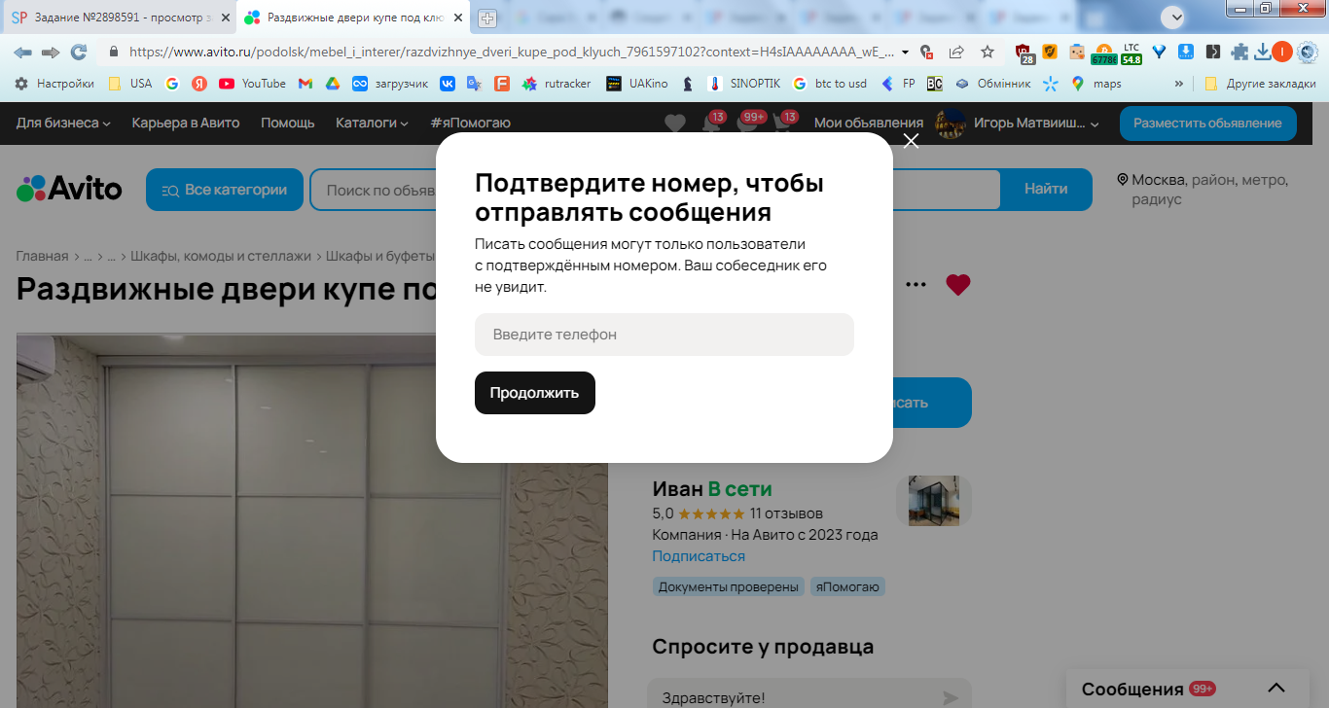Reload the current page
1329x708 pixels.
(x=79, y=52)
